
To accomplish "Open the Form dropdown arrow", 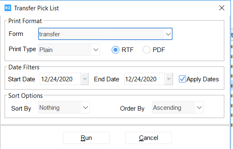I will (x=168, y=34).
